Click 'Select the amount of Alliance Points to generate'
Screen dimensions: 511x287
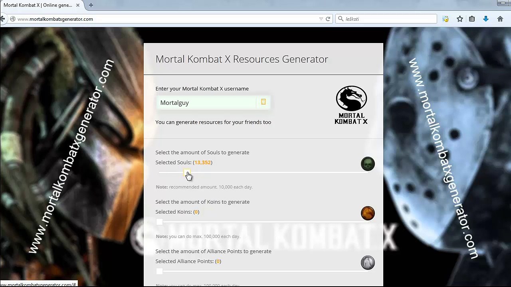(x=213, y=251)
